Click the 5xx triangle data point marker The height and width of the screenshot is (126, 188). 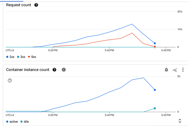tap(155, 47)
